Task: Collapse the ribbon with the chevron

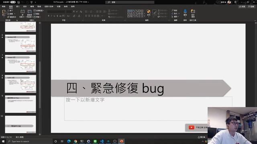Action: 255,20
